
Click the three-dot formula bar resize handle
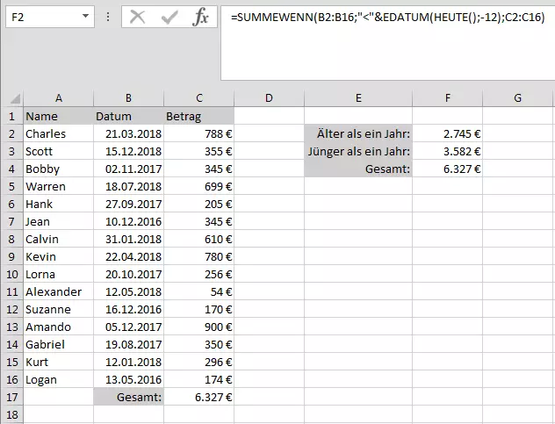click(108, 17)
